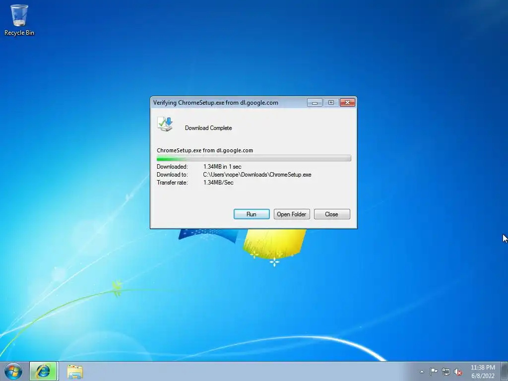Click the download progress bar
The image size is (508, 381).
click(254, 158)
